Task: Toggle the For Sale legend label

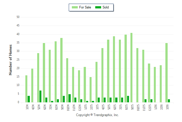Action: 85,7
